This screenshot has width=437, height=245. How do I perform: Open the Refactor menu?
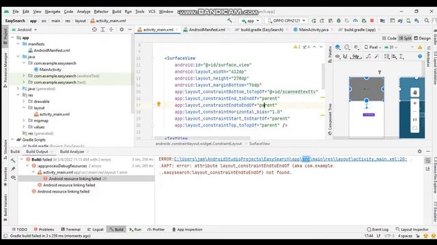point(101,12)
